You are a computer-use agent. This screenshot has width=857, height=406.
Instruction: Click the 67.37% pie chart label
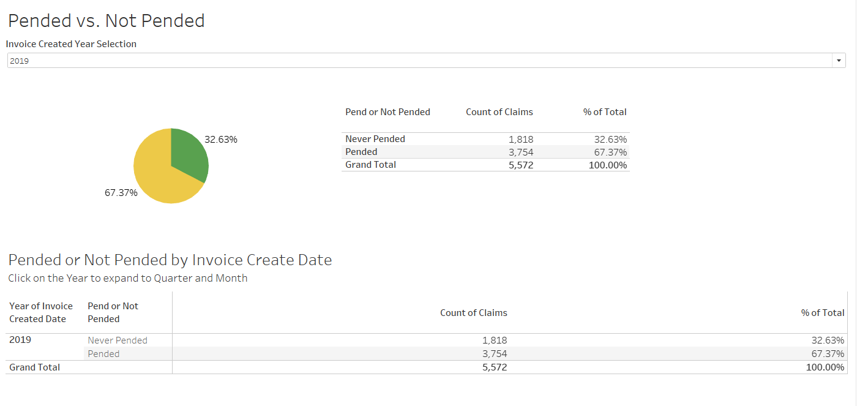pyautogui.click(x=121, y=193)
